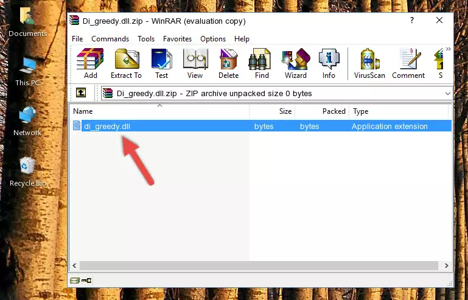Expand hidden toolbar items chevron
This screenshot has height=300, width=468.
tap(449, 49)
